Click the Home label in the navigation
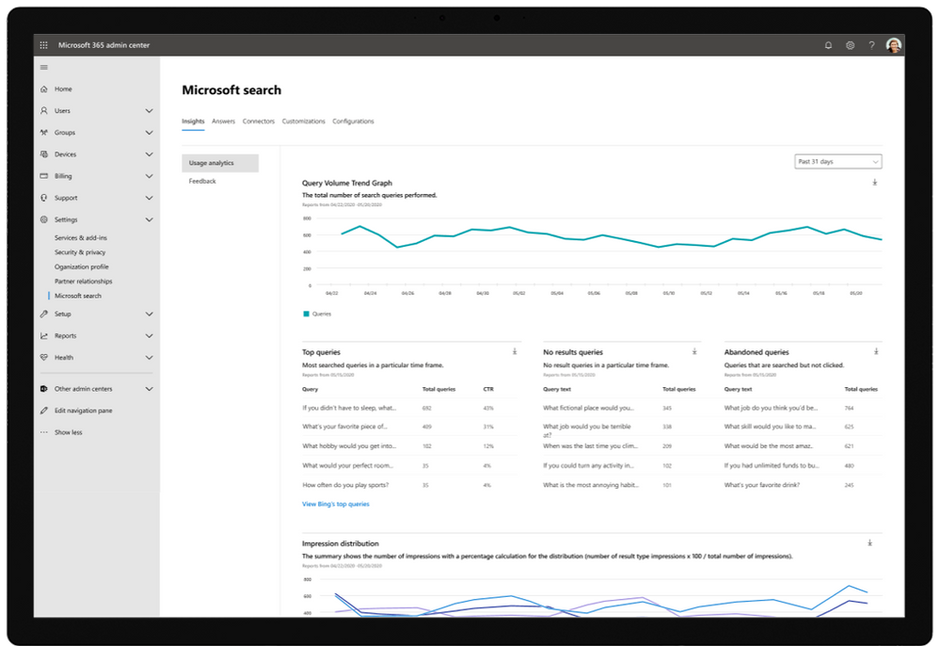The width and height of the screenshot is (940, 646). tap(63, 89)
